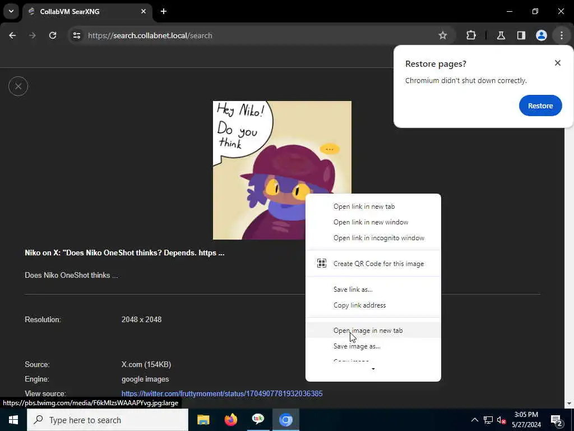
Task: Expand context menu with bottom arrow
Action: tap(373, 369)
